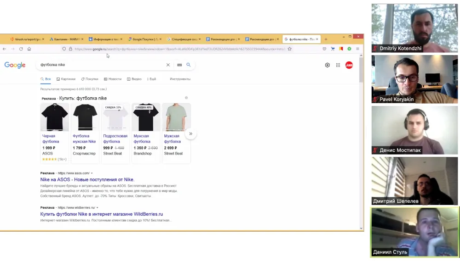Open Google quick settings gear

point(328,65)
